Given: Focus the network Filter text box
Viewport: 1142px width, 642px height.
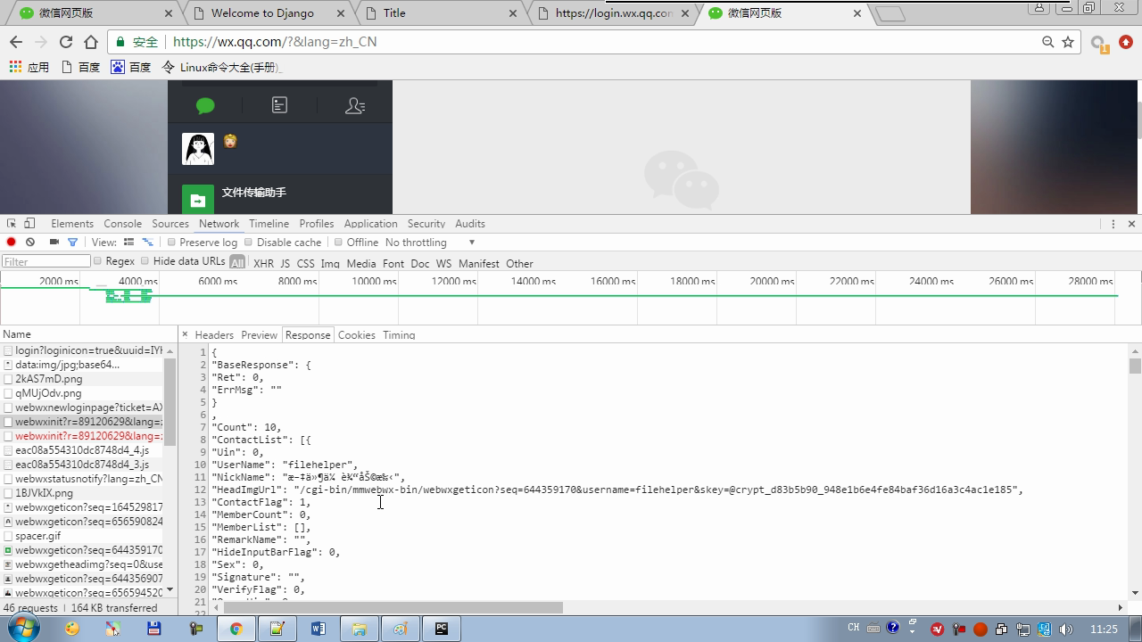Looking at the screenshot, I should [46, 261].
